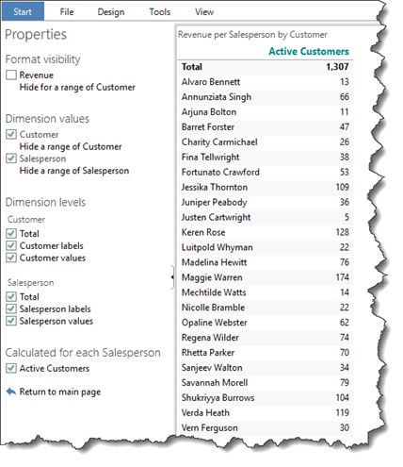Collapse the Properties panel with splitter arrow
Screen dimensions: 403x467
[x=172, y=277]
